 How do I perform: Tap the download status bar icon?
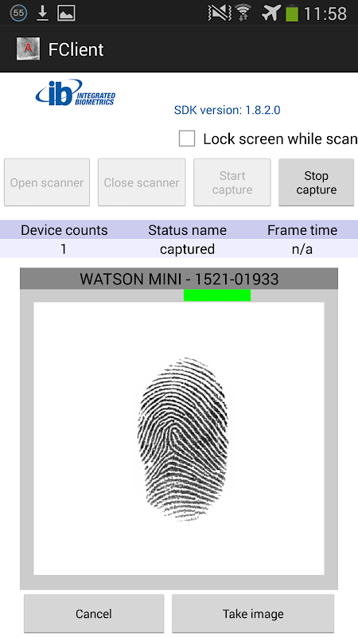tap(42, 13)
